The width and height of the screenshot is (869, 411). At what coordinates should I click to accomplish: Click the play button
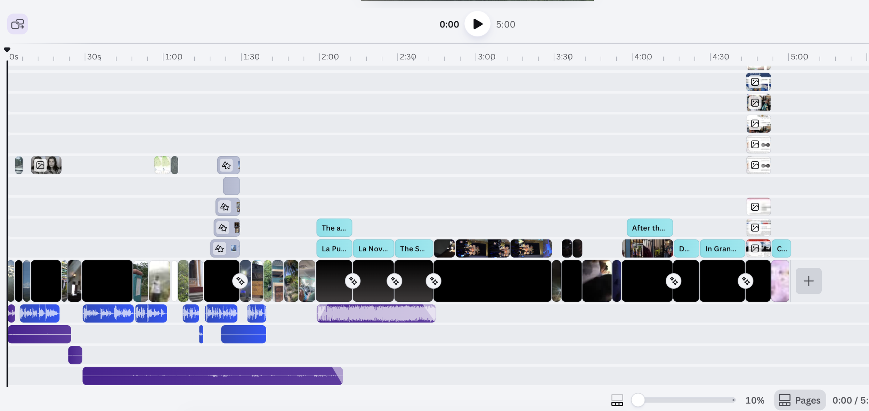coord(477,24)
